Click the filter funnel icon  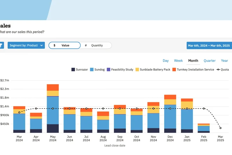click(x=1, y=45)
